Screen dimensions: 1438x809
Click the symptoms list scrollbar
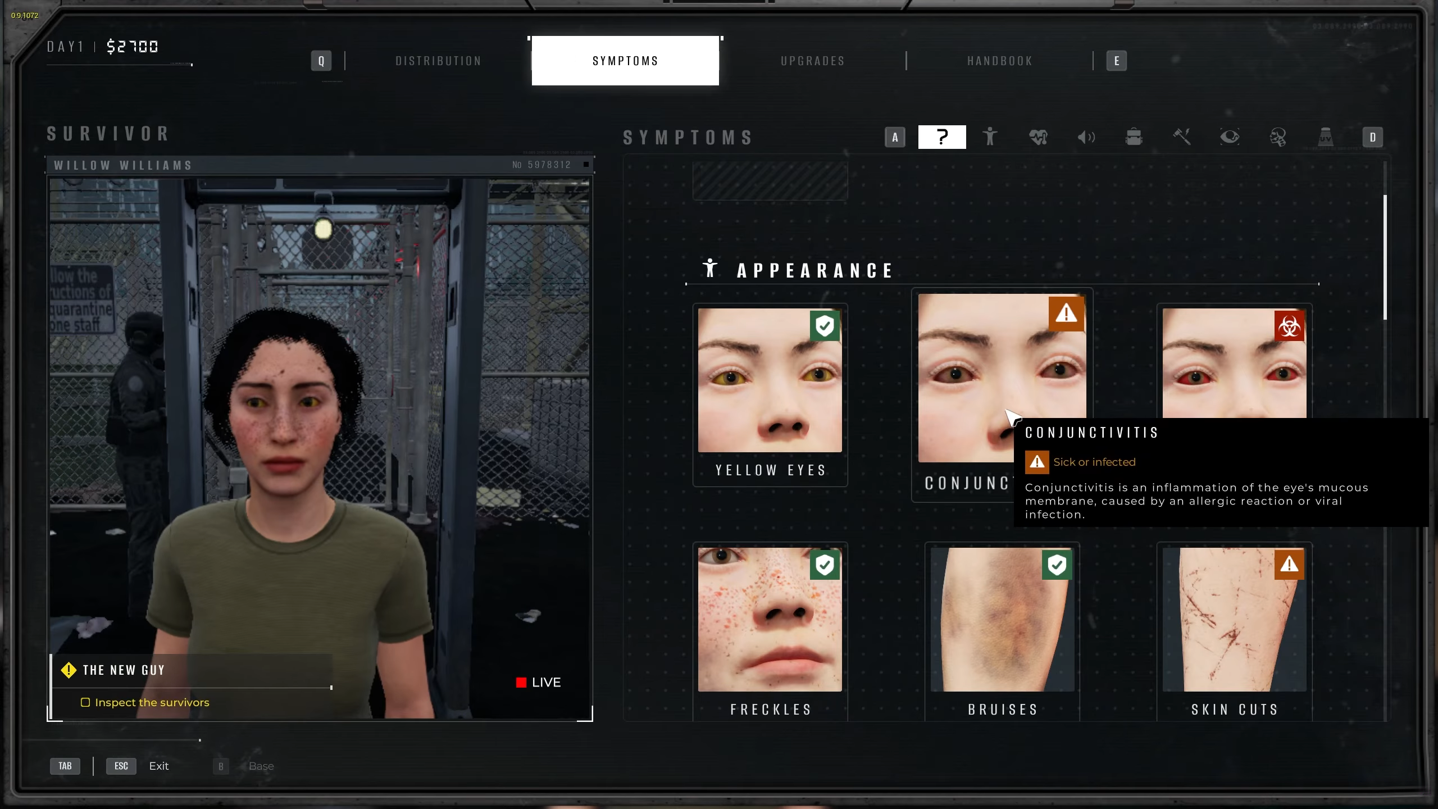click(x=1385, y=257)
